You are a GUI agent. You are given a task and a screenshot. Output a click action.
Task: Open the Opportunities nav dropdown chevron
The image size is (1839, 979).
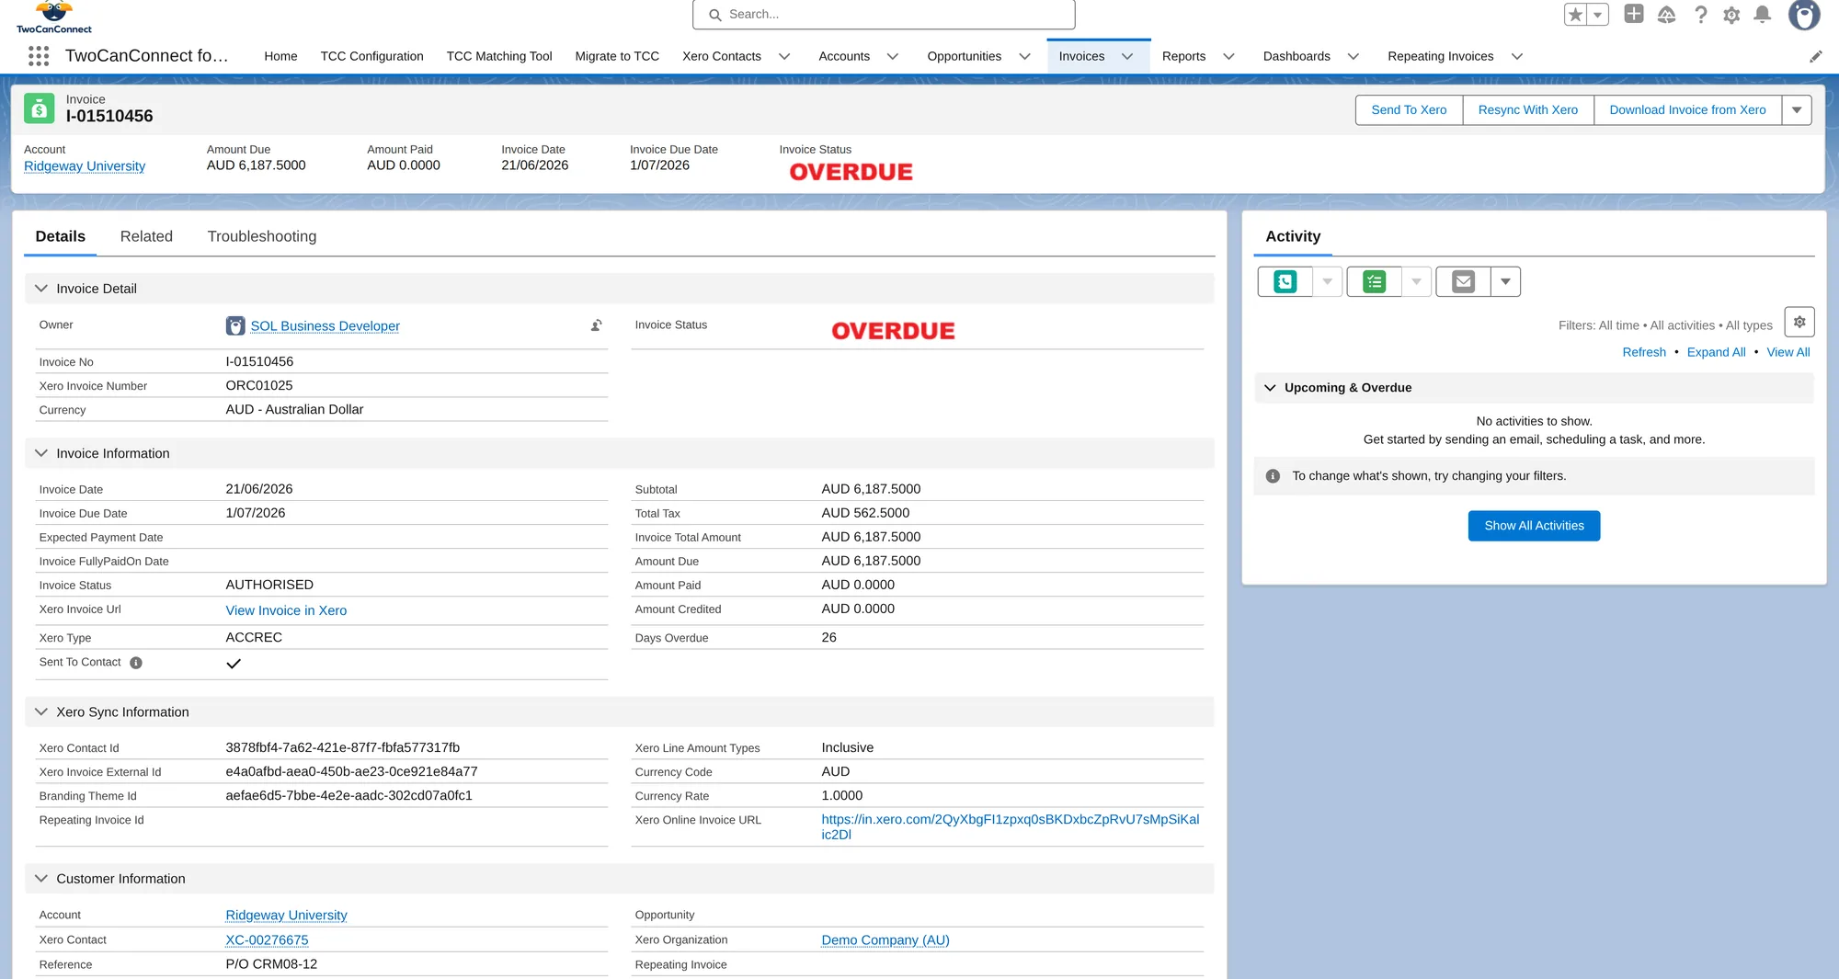pos(1024,56)
